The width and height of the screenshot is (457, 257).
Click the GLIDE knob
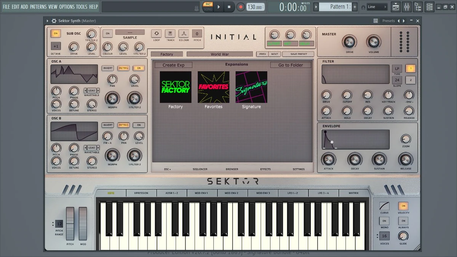403,236
